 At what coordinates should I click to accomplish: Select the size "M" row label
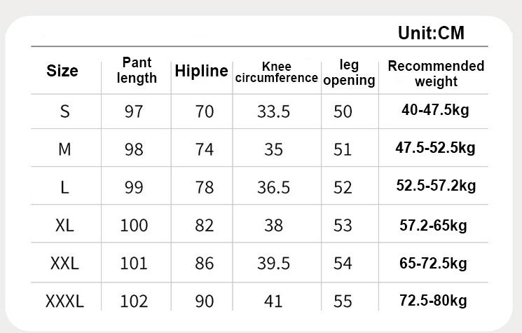pyautogui.click(x=65, y=149)
